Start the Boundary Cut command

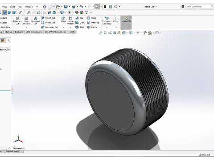pos(49,27)
